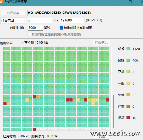Image resolution: width=143 pixels, height=140 pixels.
Task: Click the 一般 legend color swatch
Action: tap(128, 83)
